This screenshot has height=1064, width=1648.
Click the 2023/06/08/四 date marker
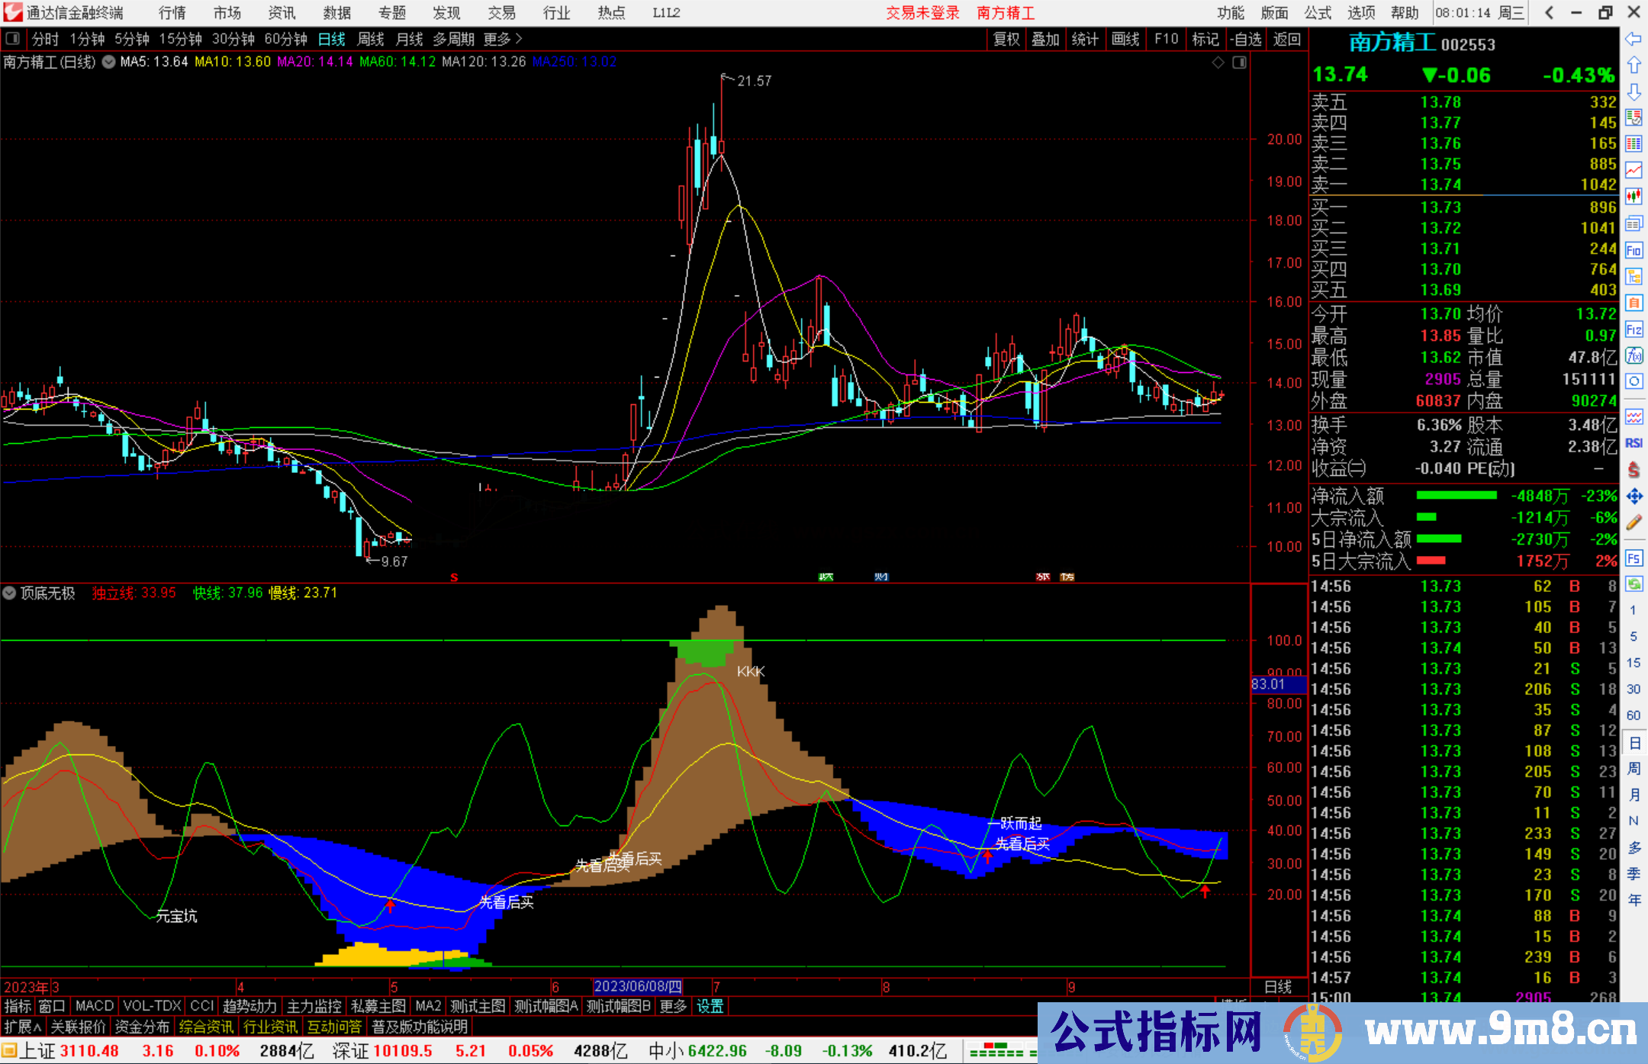[x=638, y=987]
